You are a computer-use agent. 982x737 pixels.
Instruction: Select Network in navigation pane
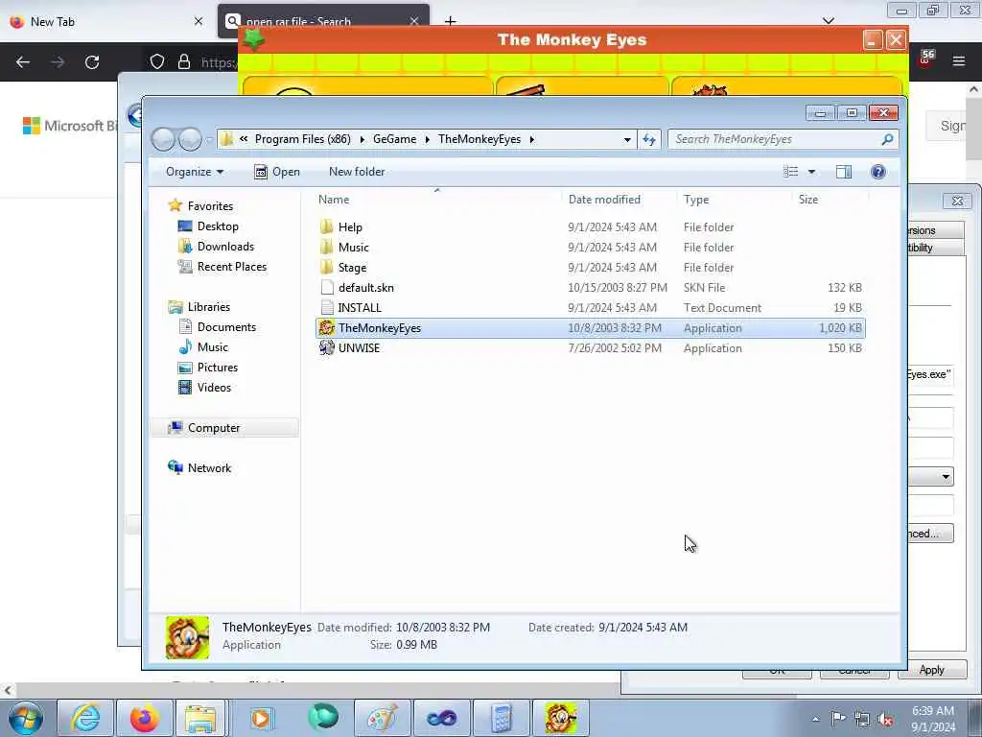coord(209,468)
